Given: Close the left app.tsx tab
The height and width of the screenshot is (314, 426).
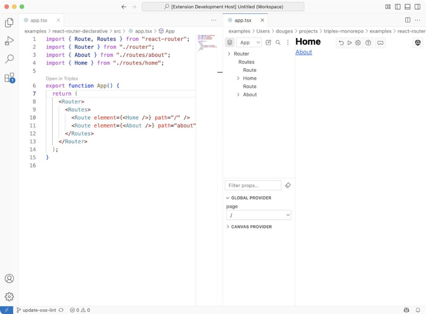Looking at the screenshot, I should pos(58,20).
